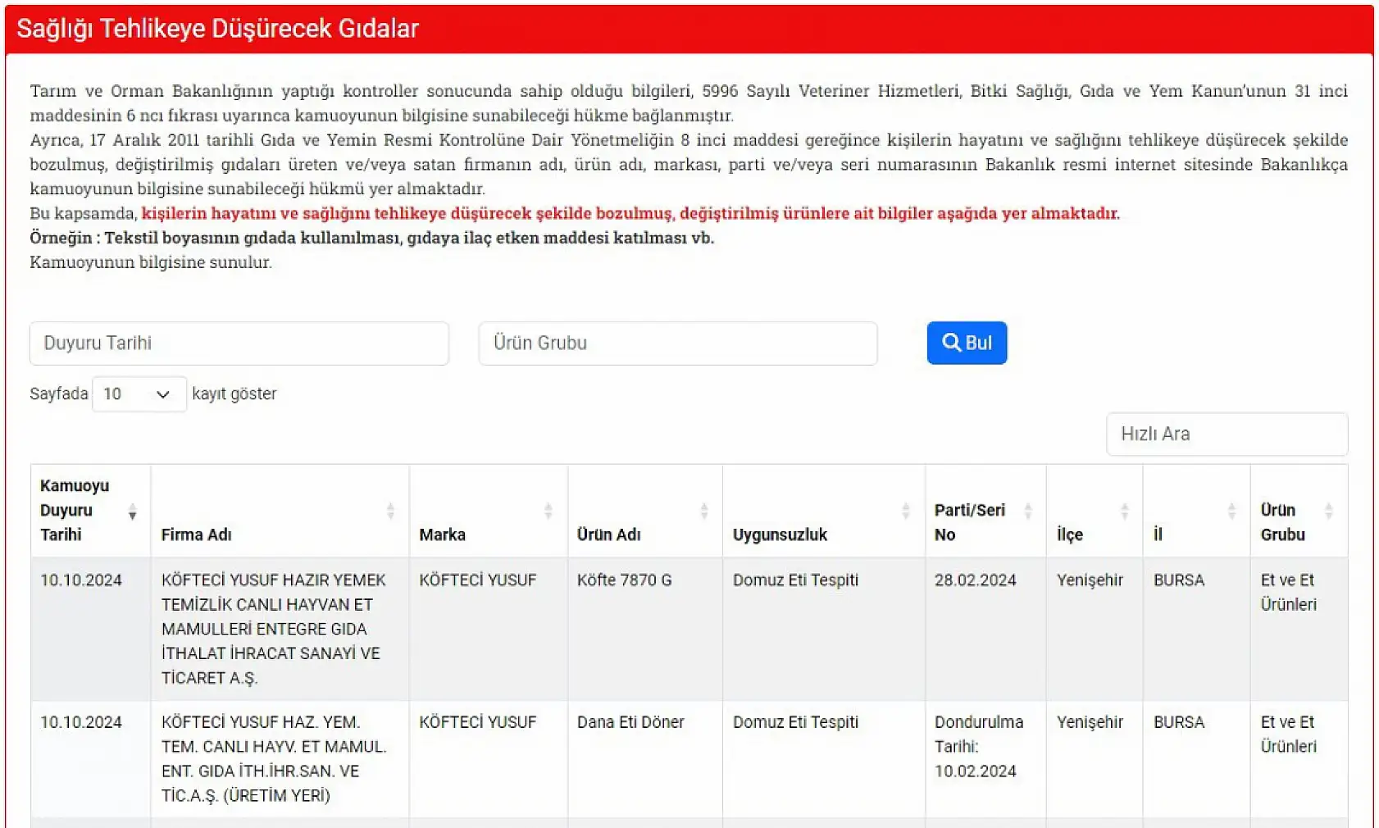This screenshot has width=1379, height=828.
Task: Click the Hızlı Ara quick search box
Action: point(1226,434)
